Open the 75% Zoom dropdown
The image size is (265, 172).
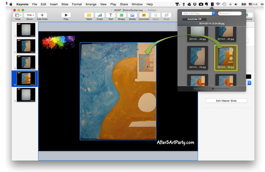point(30,15)
